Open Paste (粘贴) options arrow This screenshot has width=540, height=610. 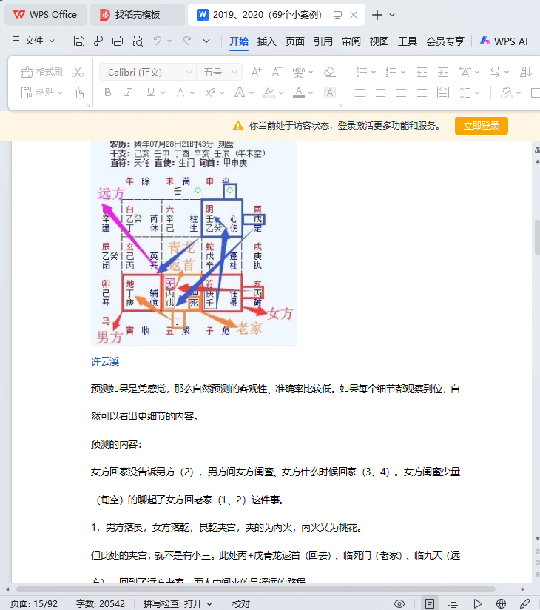tap(60, 93)
